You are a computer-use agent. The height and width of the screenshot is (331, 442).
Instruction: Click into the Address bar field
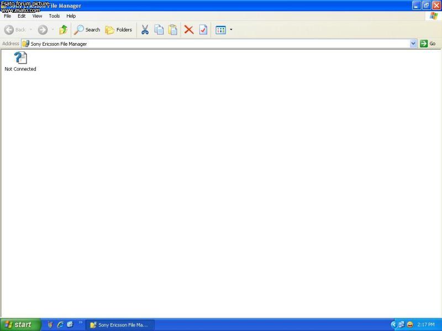pyautogui.click(x=216, y=44)
